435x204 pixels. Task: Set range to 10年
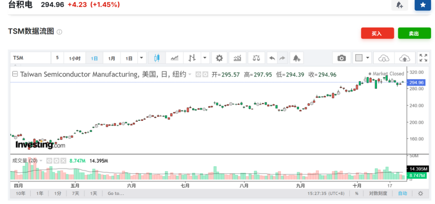click(20, 194)
